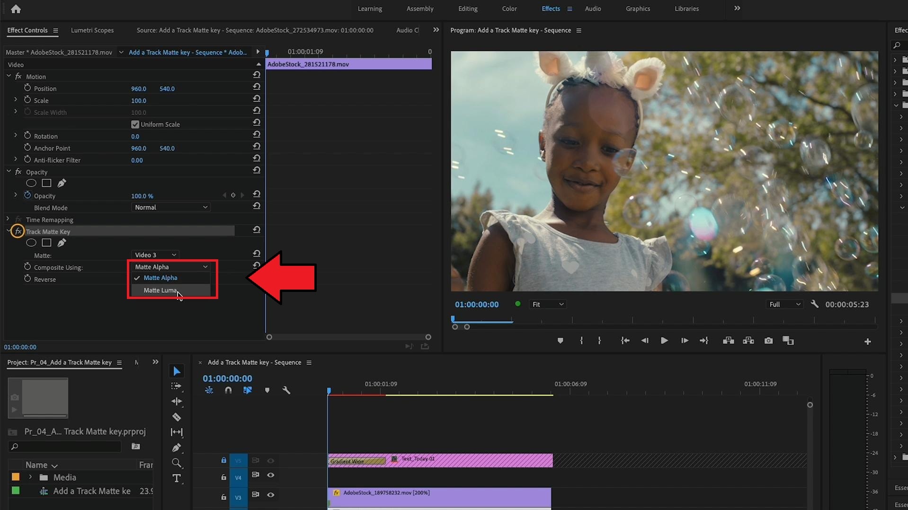Play the program monitor

[x=664, y=341]
